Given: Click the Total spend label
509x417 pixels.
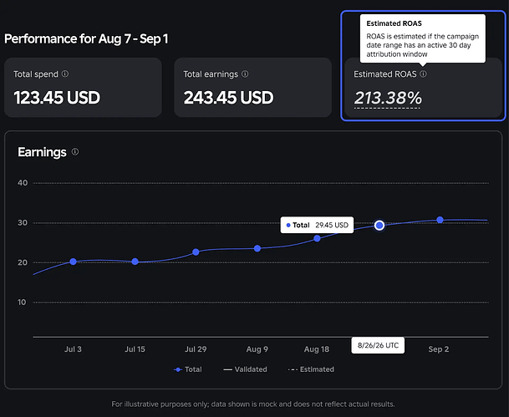Looking at the screenshot, I should pos(36,74).
